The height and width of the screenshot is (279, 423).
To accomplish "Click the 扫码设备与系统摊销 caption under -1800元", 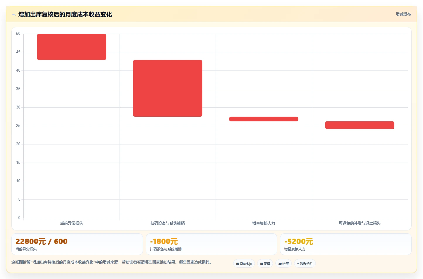I will [166, 249].
